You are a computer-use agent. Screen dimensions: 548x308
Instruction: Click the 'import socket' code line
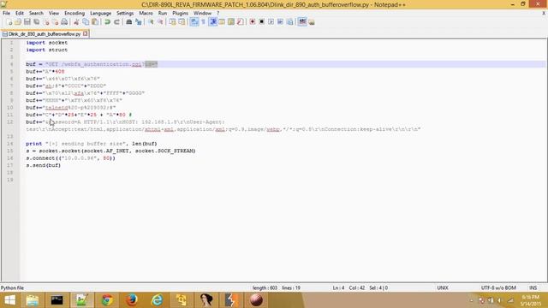tap(47, 43)
